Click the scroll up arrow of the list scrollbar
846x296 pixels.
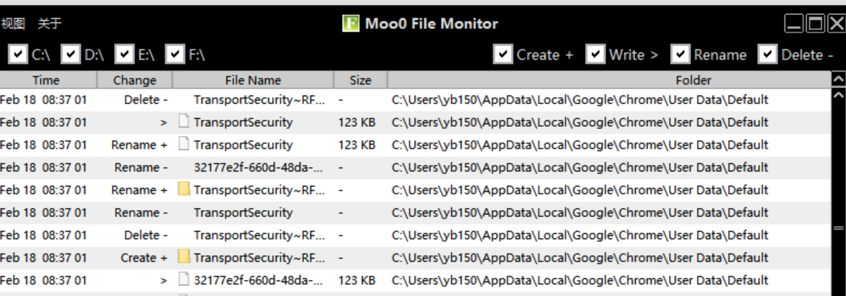pyautogui.click(x=837, y=94)
